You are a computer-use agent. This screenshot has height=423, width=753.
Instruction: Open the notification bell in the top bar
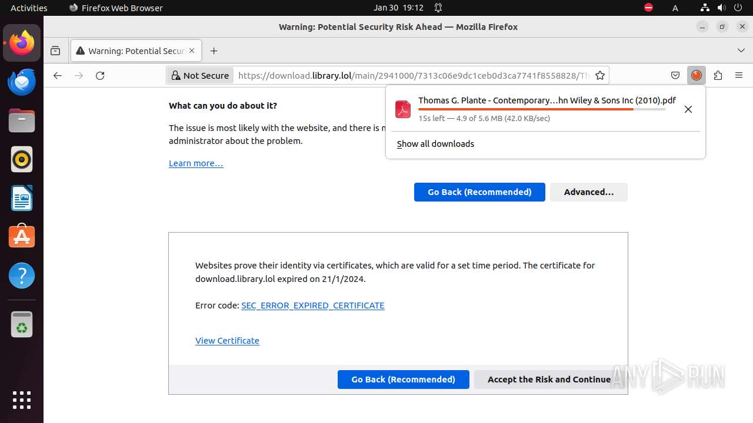pos(438,8)
